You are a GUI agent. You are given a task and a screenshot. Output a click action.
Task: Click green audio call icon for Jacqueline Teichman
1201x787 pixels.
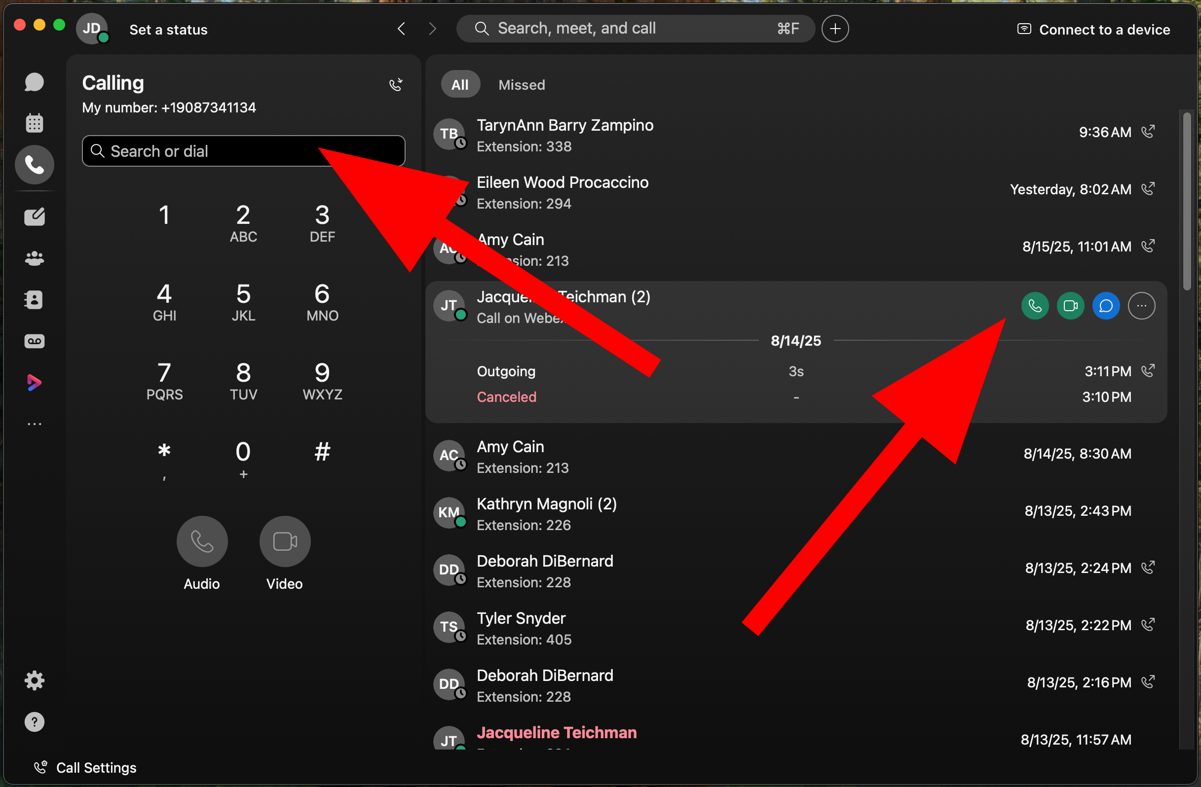coord(1035,306)
